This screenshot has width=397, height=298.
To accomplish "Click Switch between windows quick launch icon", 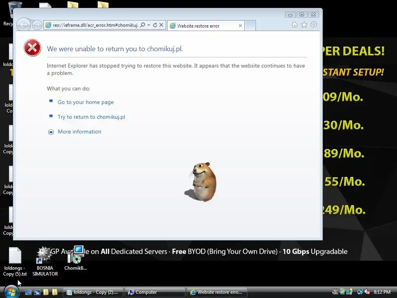I will coord(37,292).
